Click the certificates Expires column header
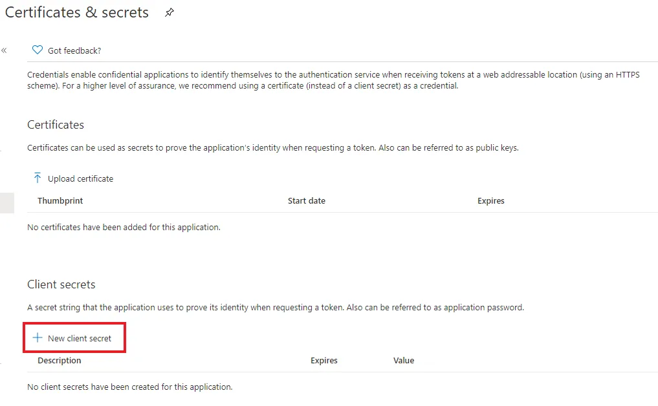 (490, 201)
